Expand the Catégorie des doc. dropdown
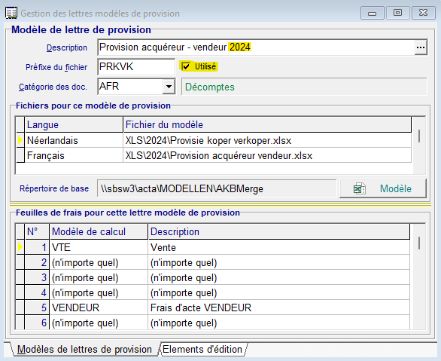 coord(169,86)
